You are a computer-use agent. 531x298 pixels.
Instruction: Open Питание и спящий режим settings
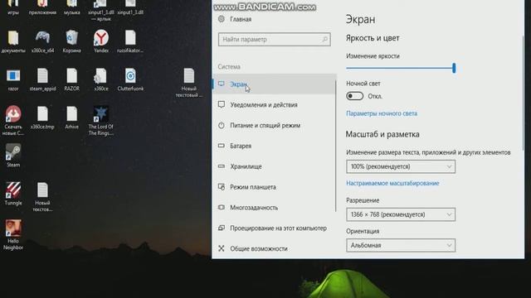point(274,125)
